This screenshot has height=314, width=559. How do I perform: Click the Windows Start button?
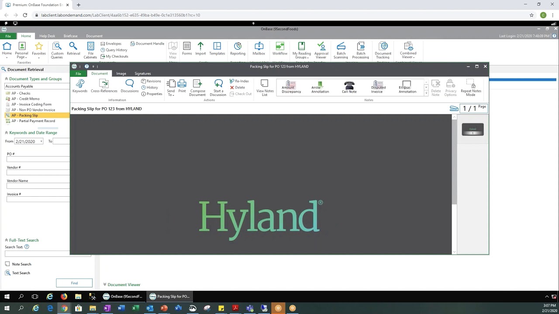[x=7, y=308]
